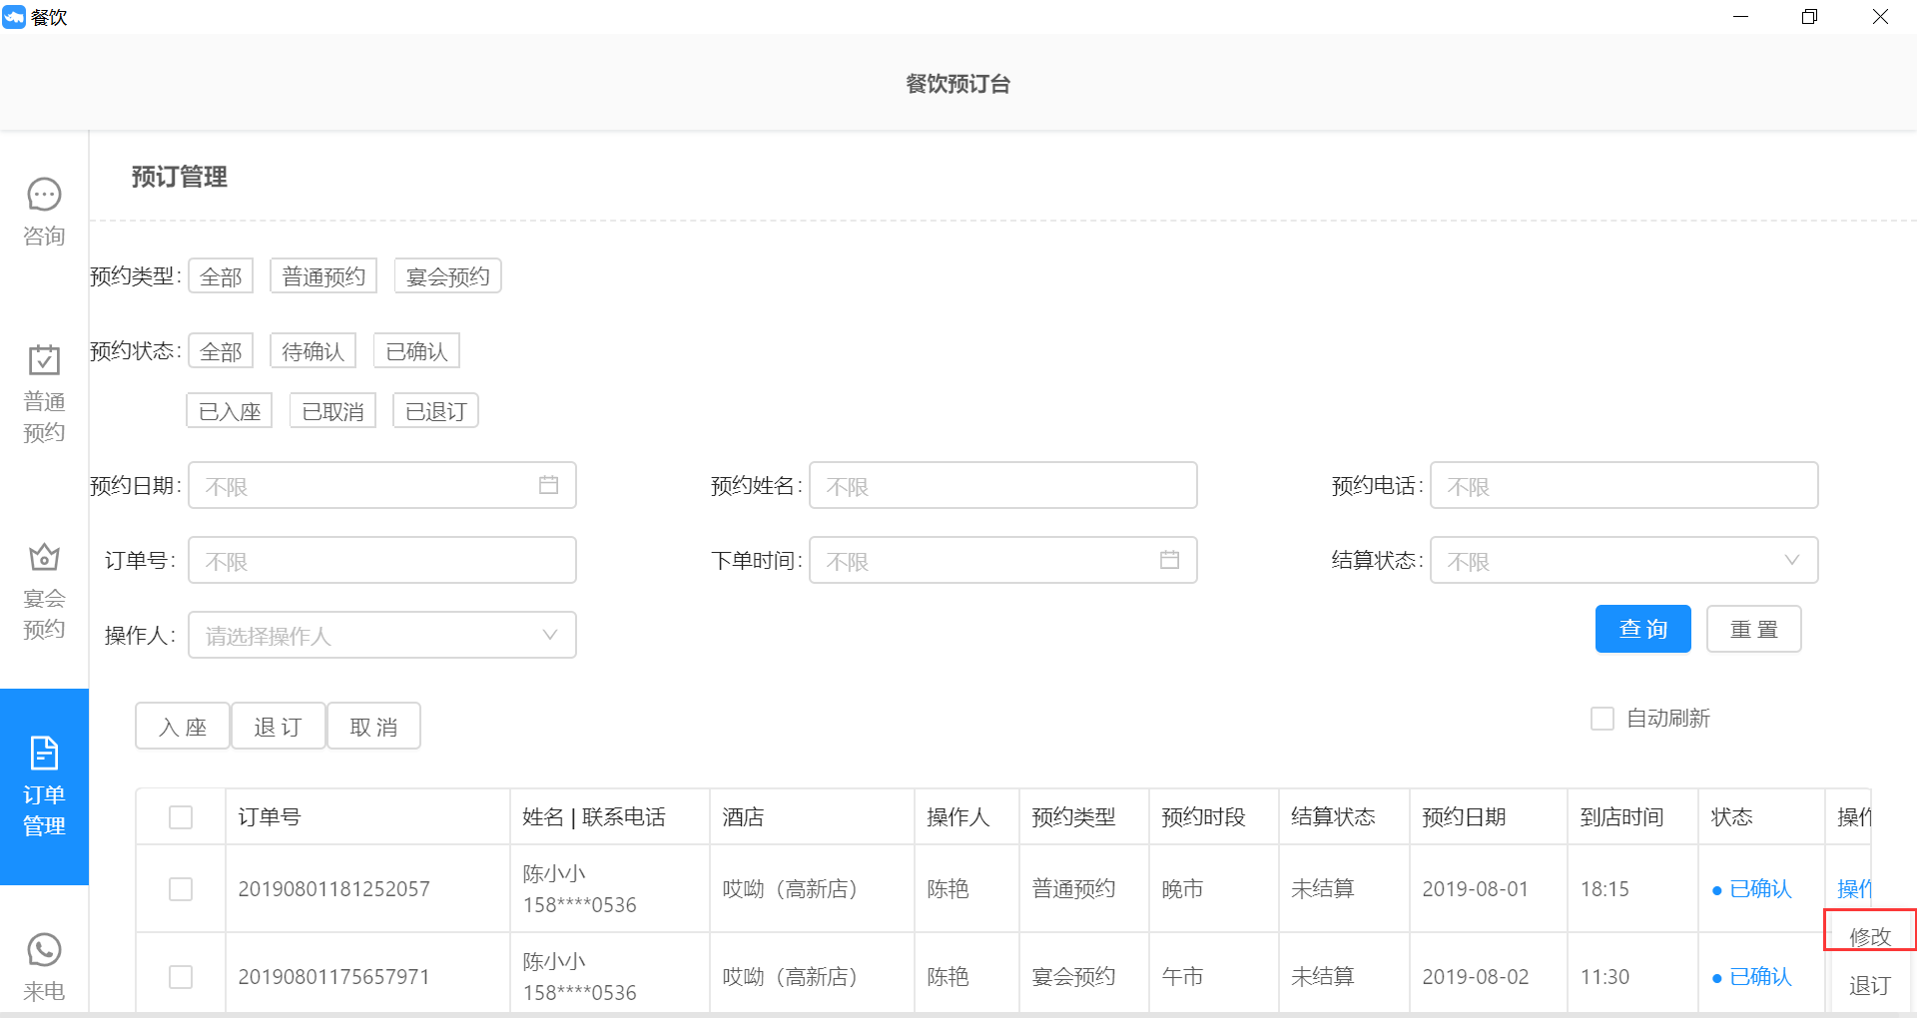Click the 操作人 column header
Viewport: 1917px width, 1018px height.
958,817
